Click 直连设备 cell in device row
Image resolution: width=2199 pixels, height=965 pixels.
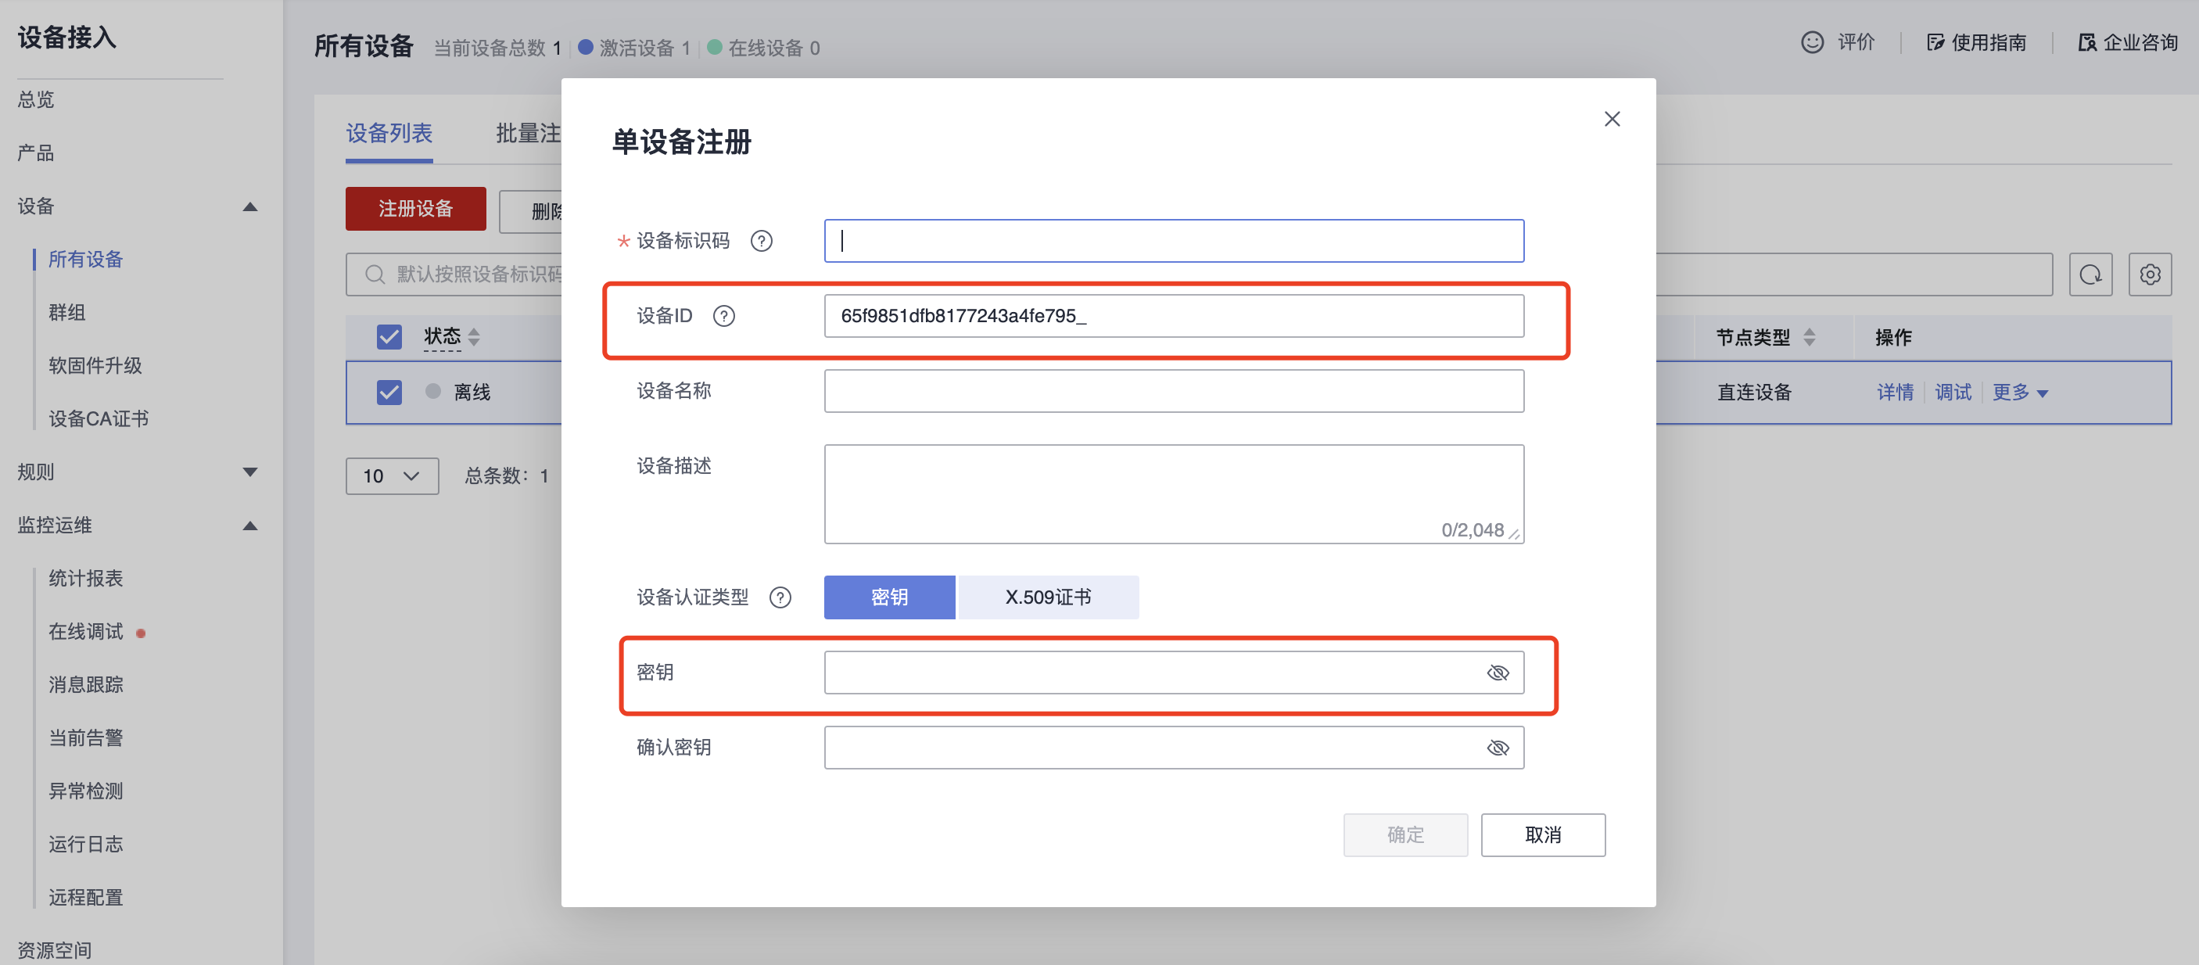click(1754, 393)
